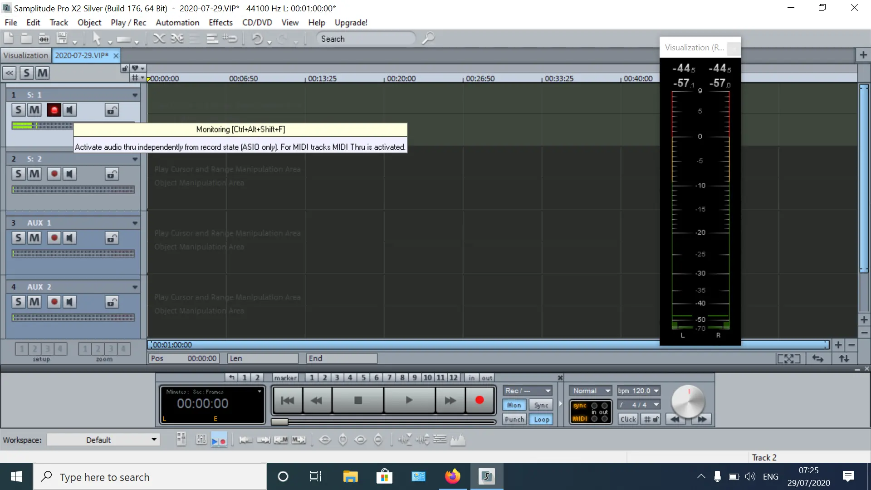Click the Search input field
The height and width of the screenshot is (490, 871).
[x=365, y=39]
